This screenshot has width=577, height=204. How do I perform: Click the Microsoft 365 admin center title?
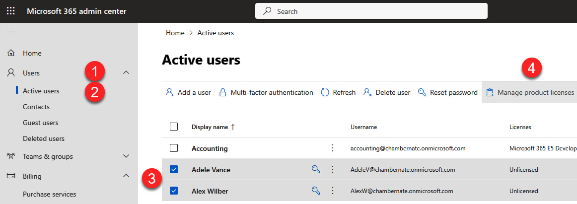tap(76, 11)
